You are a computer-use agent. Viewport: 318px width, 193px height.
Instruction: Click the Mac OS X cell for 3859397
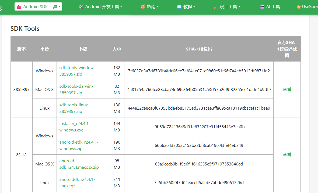(x=44, y=90)
